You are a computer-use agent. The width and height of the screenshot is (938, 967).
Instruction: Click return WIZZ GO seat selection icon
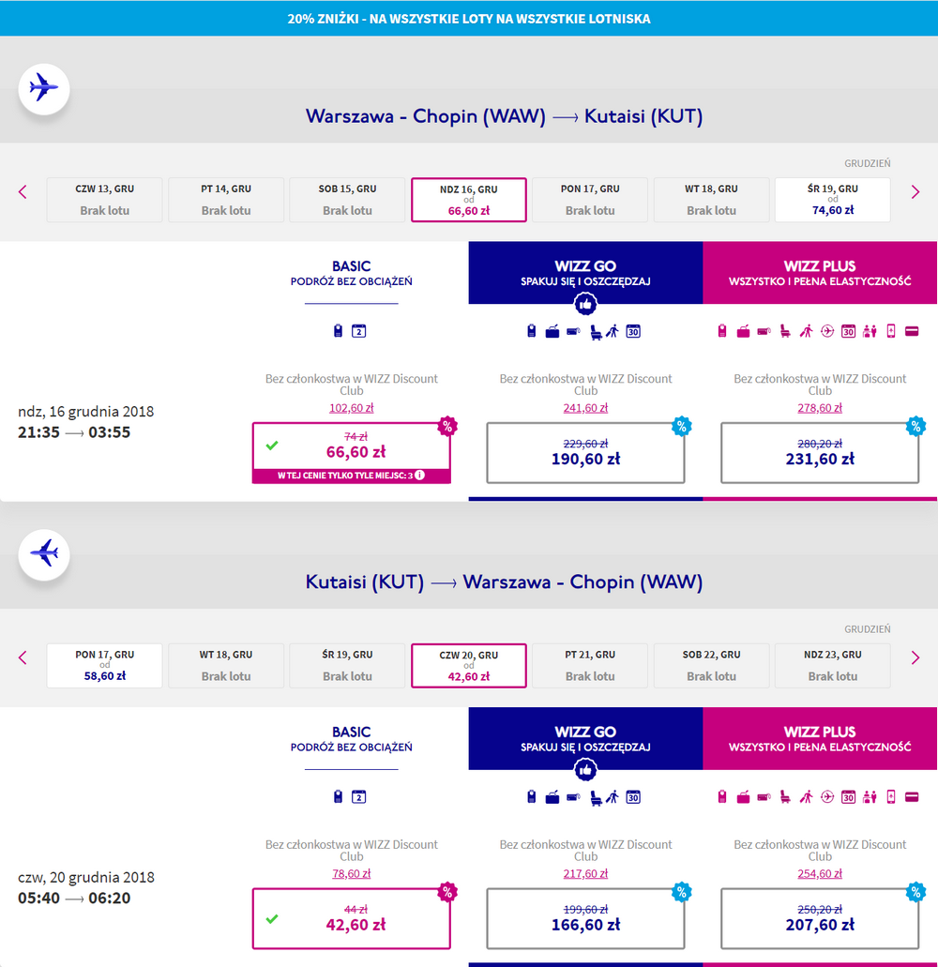[595, 798]
